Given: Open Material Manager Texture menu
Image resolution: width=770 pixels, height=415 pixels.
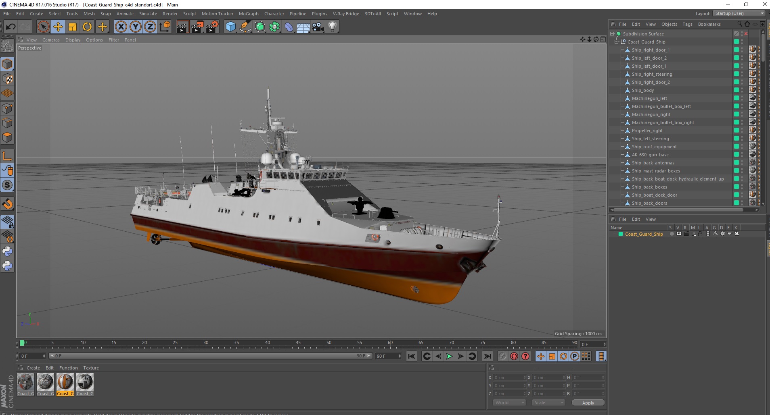Looking at the screenshot, I should pos(91,368).
